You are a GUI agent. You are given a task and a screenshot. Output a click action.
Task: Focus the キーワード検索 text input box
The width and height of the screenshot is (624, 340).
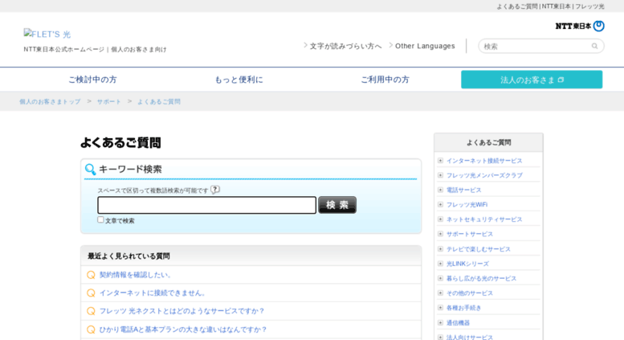tap(207, 205)
